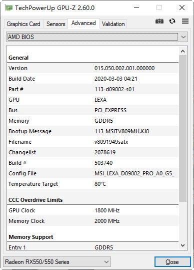Select the Advanced tab
The width and height of the screenshot is (194, 270).
point(83,23)
